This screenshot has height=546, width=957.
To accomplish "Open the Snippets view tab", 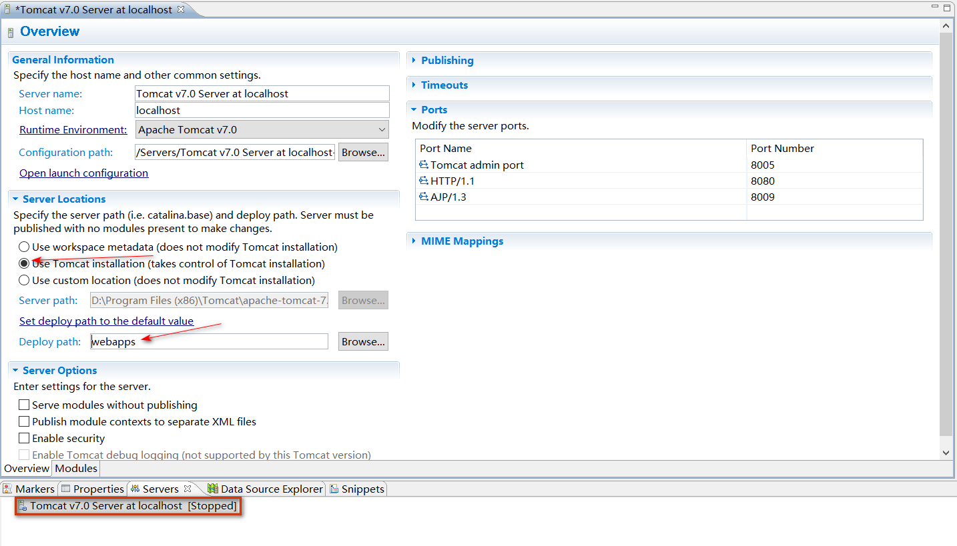I will pos(357,489).
